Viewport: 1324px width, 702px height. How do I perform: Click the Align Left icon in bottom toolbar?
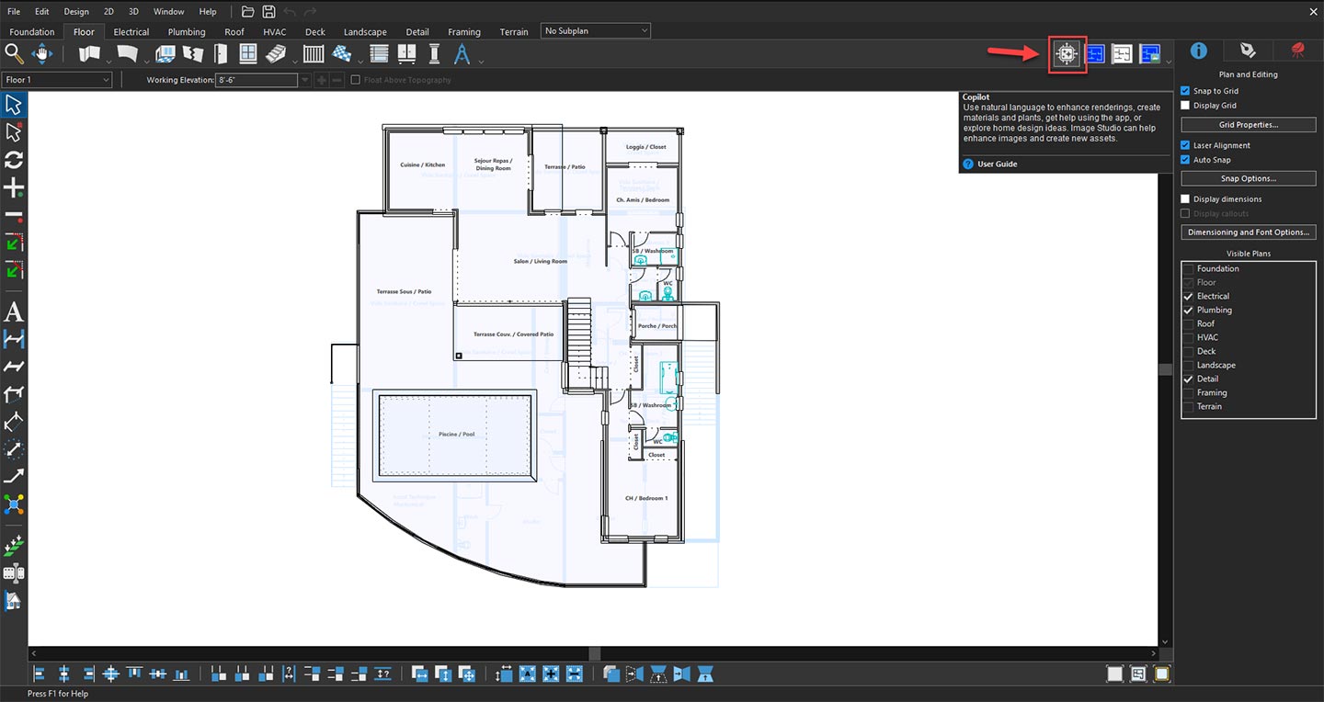[x=40, y=674]
